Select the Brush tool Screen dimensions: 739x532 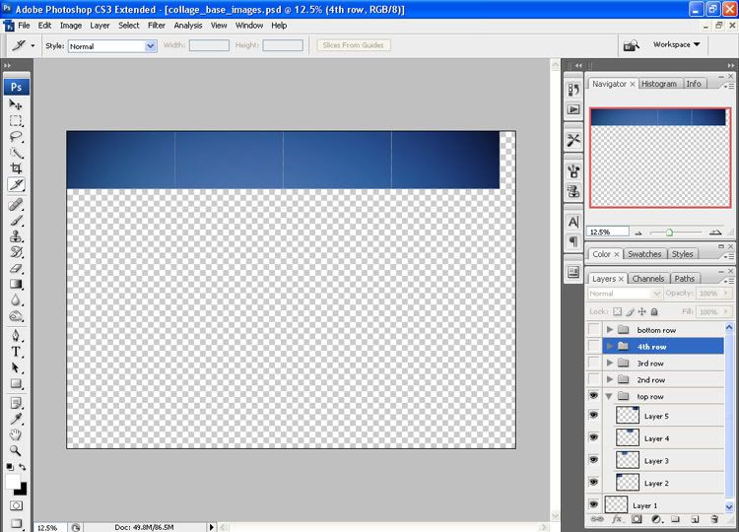point(16,220)
